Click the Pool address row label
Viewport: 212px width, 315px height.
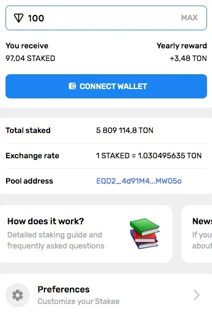[x=29, y=181]
